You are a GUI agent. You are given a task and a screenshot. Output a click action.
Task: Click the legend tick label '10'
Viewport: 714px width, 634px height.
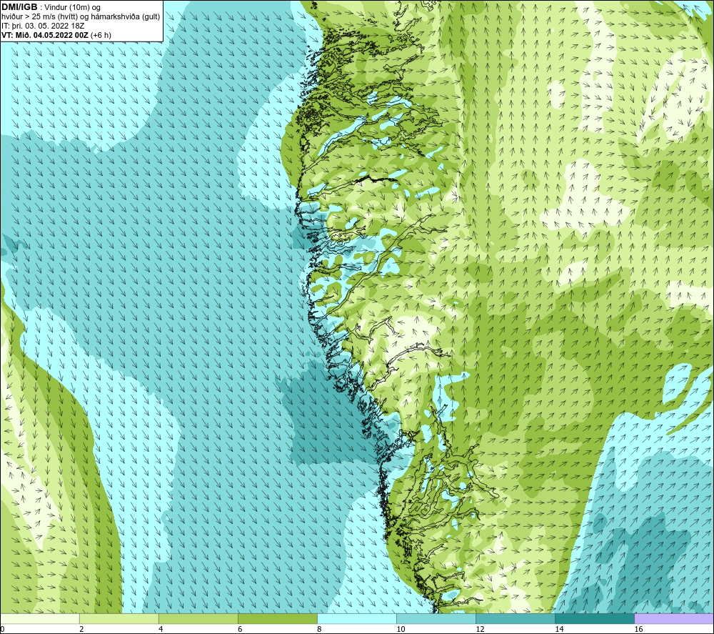(x=401, y=630)
